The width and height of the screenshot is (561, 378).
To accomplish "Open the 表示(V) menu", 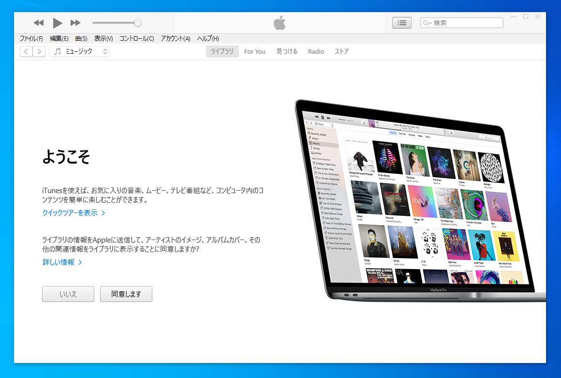I will (103, 39).
